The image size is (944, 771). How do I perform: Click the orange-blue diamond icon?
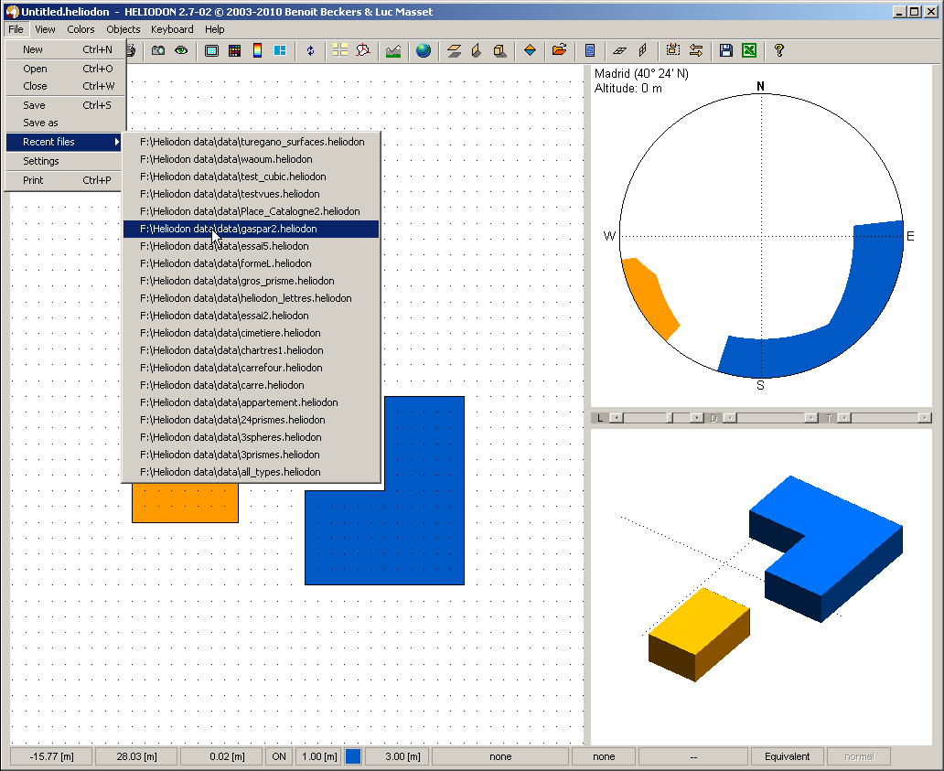tap(530, 50)
